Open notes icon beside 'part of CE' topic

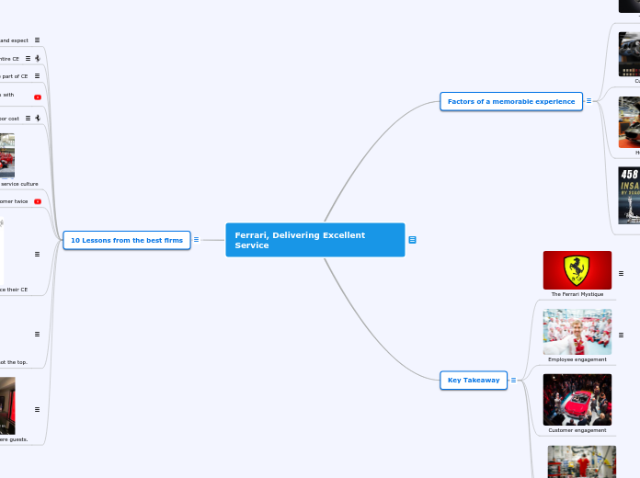click(x=37, y=76)
